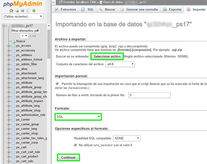Viewport: 207px width, 164px height.
Task: Open the SQL format dropdown
Action: [78, 117]
